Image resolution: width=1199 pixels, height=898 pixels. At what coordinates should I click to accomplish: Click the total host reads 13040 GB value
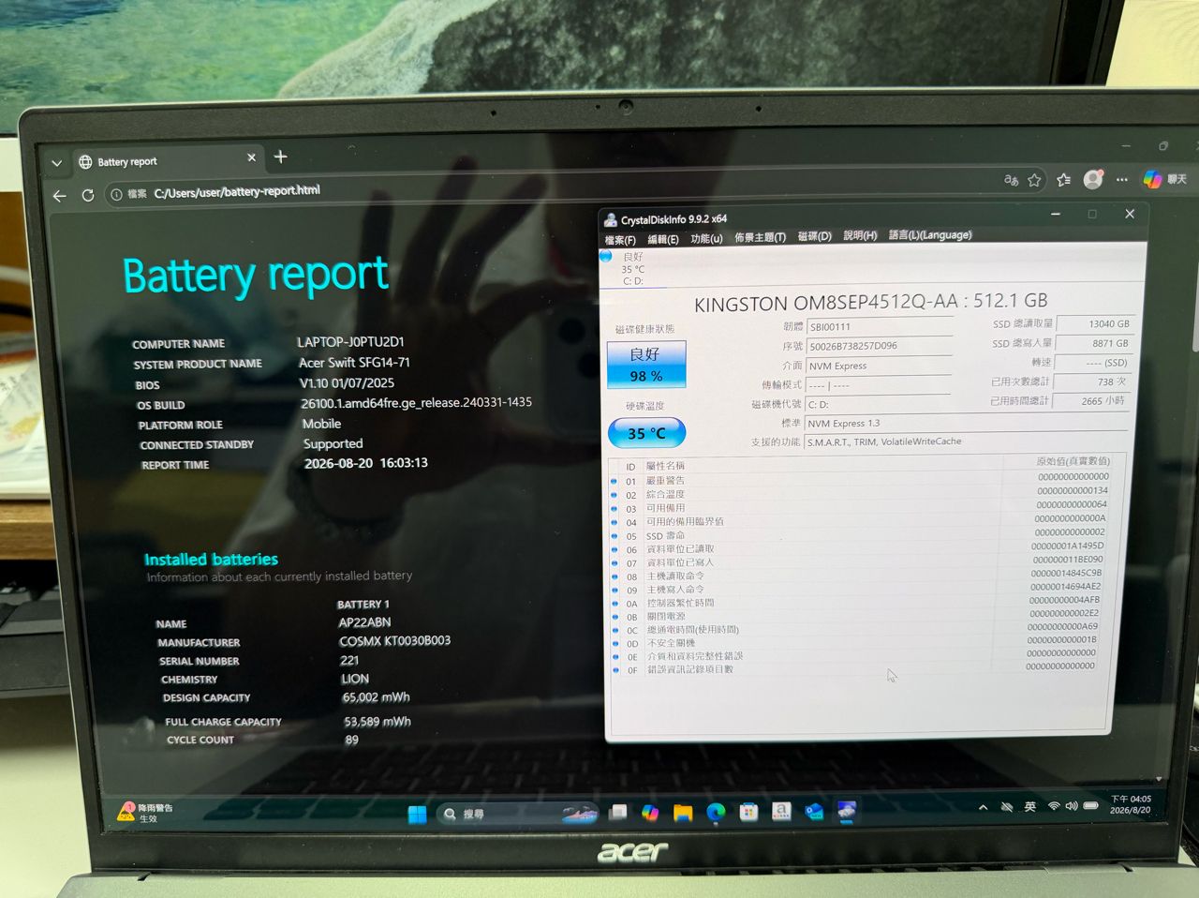point(1095,324)
